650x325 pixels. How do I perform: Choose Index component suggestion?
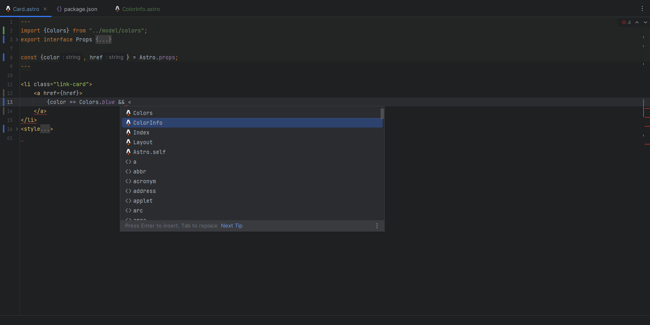pos(141,132)
